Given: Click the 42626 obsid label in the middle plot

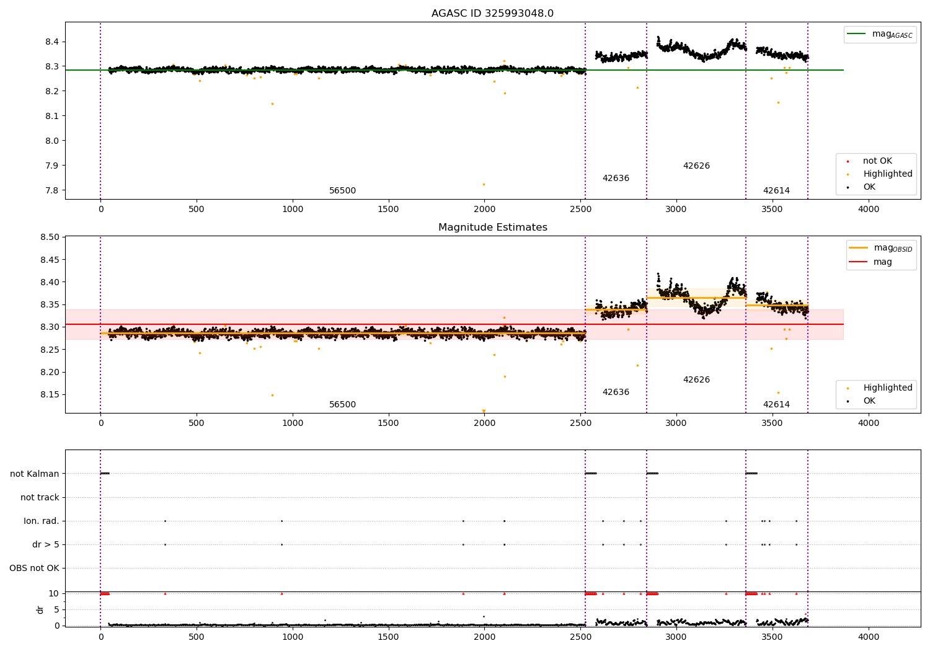Looking at the screenshot, I should tap(696, 380).
